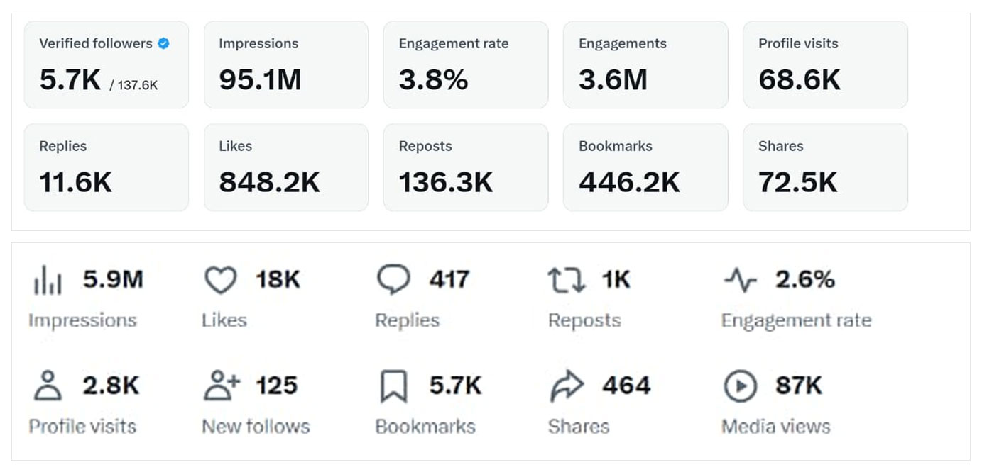Click the speech bubble Replies icon
The width and height of the screenshot is (982, 472).
[393, 280]
